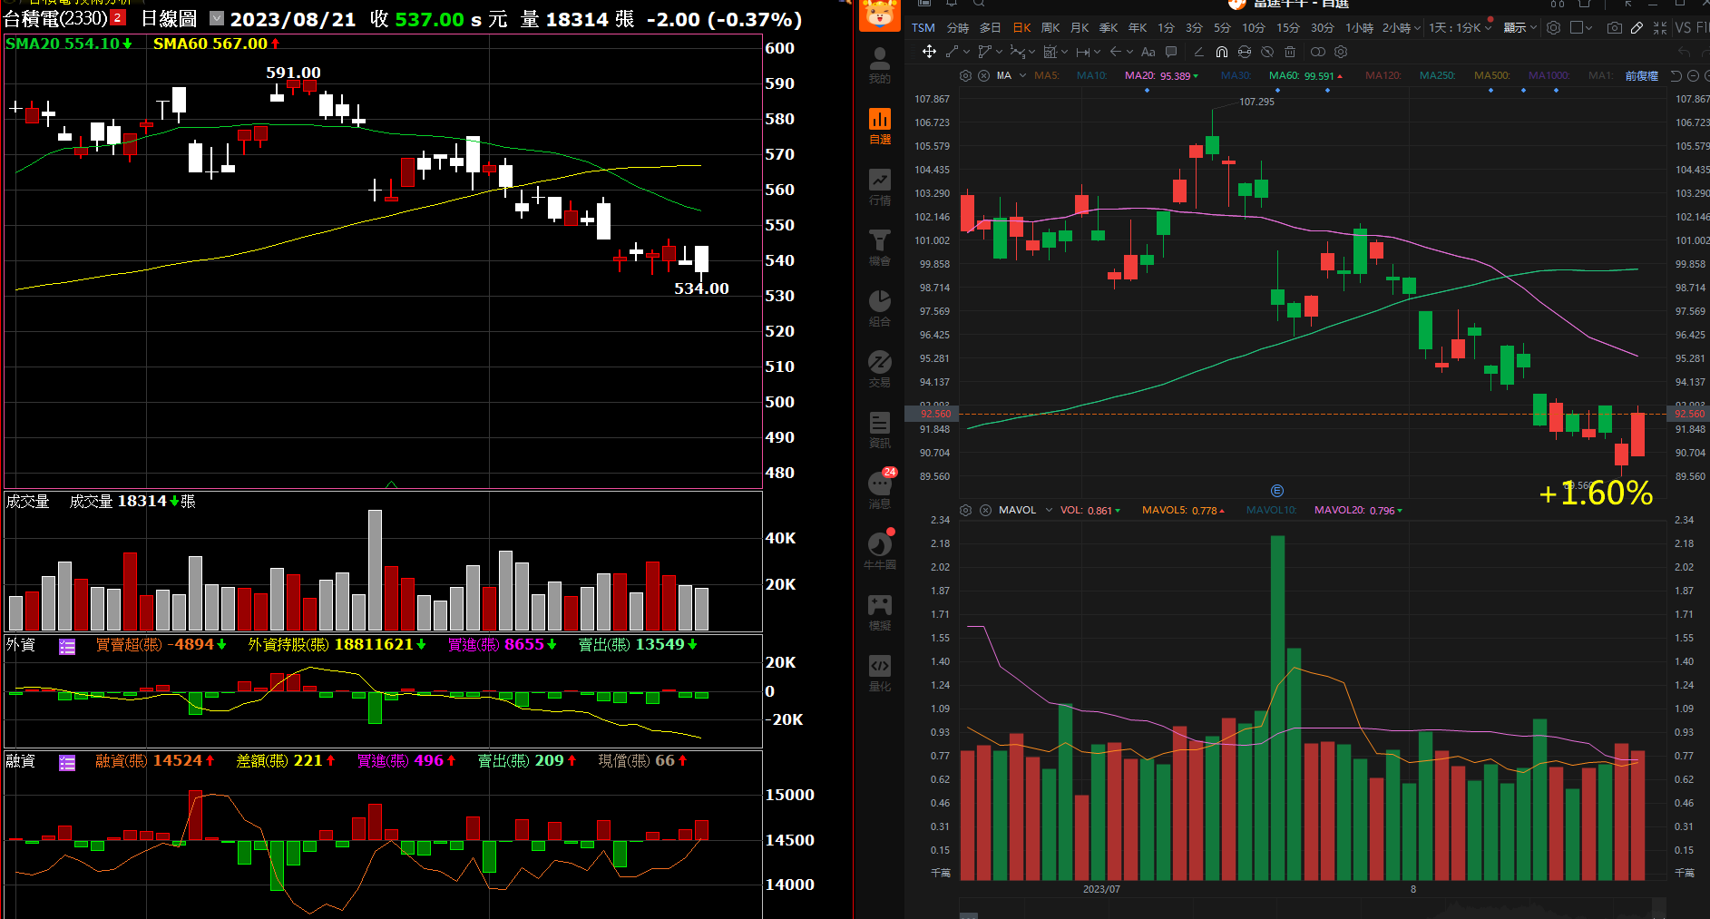Toggle MAVOL10 line visibility

(x=1272, y=510)
